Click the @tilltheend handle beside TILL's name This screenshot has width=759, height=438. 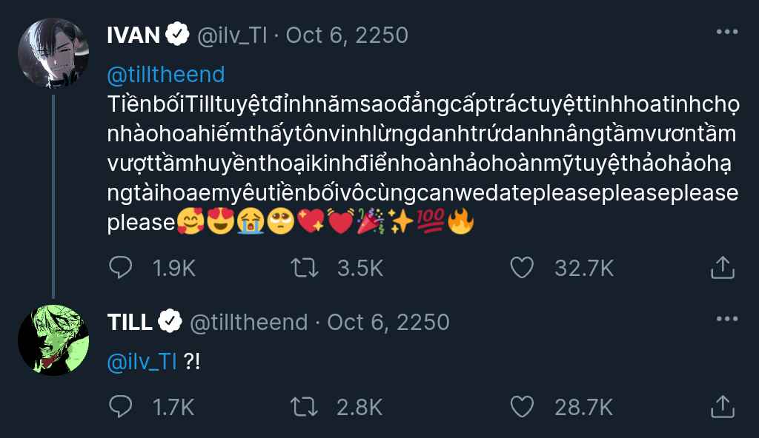249,322
